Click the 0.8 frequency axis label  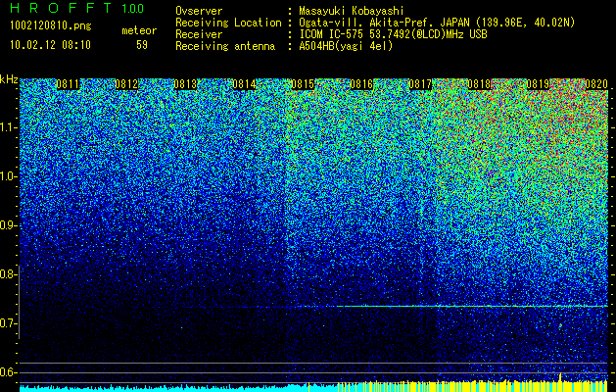click(x=7, y=274)
